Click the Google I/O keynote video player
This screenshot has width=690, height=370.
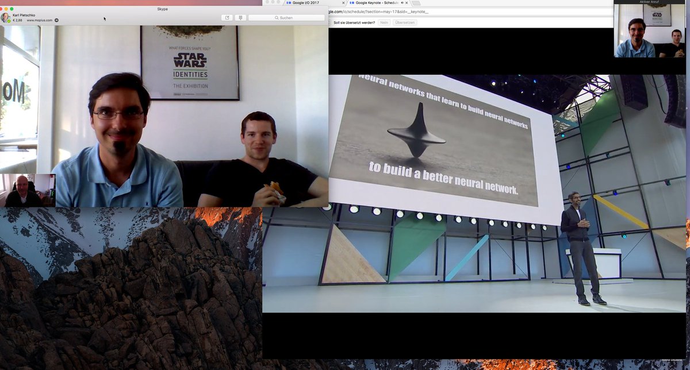(x=474, y=194)
